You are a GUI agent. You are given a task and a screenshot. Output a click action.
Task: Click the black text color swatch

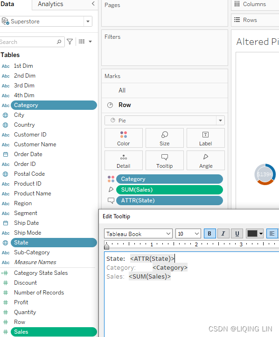252,234
